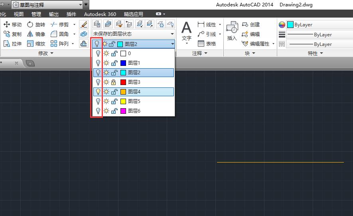Open the workspace 草图与注释 dropdown
Viewport: 353px width, 216px height.
47,4
